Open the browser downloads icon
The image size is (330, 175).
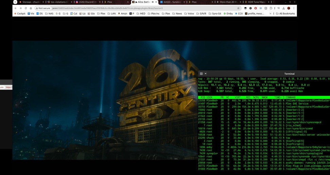pos(283,8)
